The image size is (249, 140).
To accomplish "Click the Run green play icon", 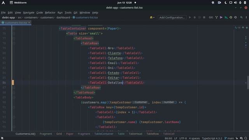I will click(190, 17).
